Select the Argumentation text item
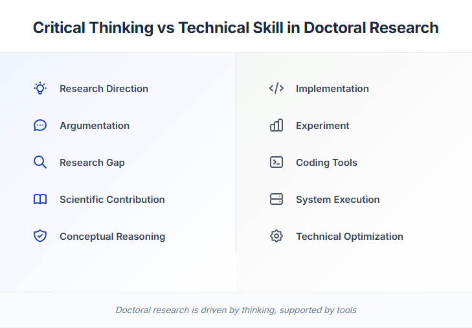This screenshot has height=328, width=472. tap(95, 126)
